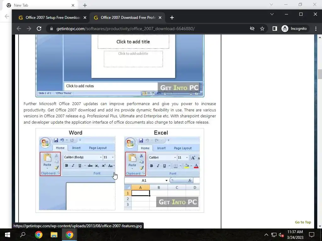Reload the getintopc page
This screenshot has width=322, height=241.
[39, 29]
